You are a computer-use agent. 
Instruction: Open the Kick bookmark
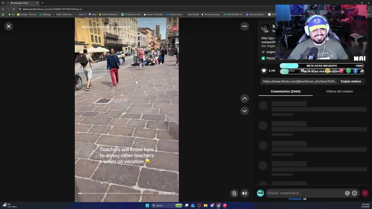12,14
